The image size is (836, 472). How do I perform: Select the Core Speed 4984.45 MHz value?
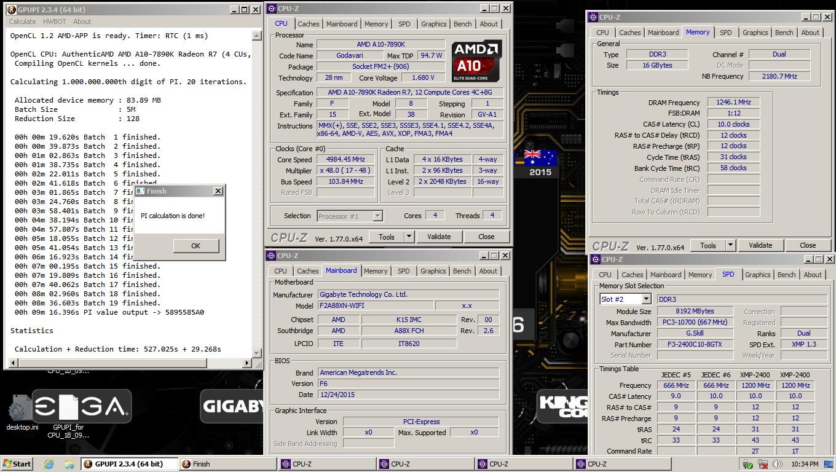[x=346, y=160]
